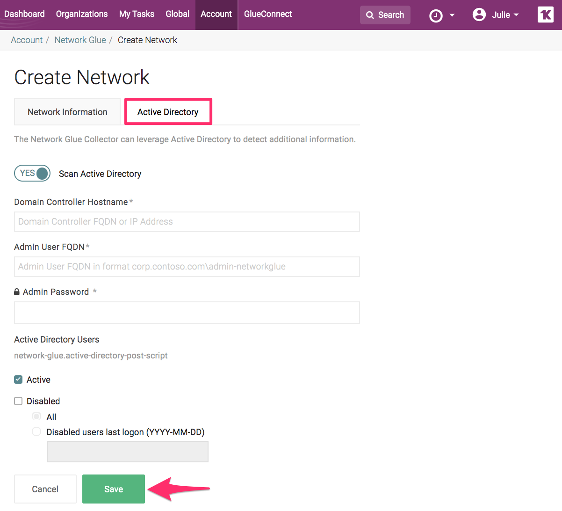
Task: Click the green Save button
Action: (x=114, y=489)
